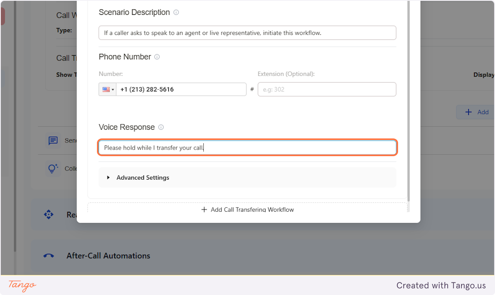495x295 pixels.
Task: Click the plus icon before Add Call Transfering
Action: [204, 209]
